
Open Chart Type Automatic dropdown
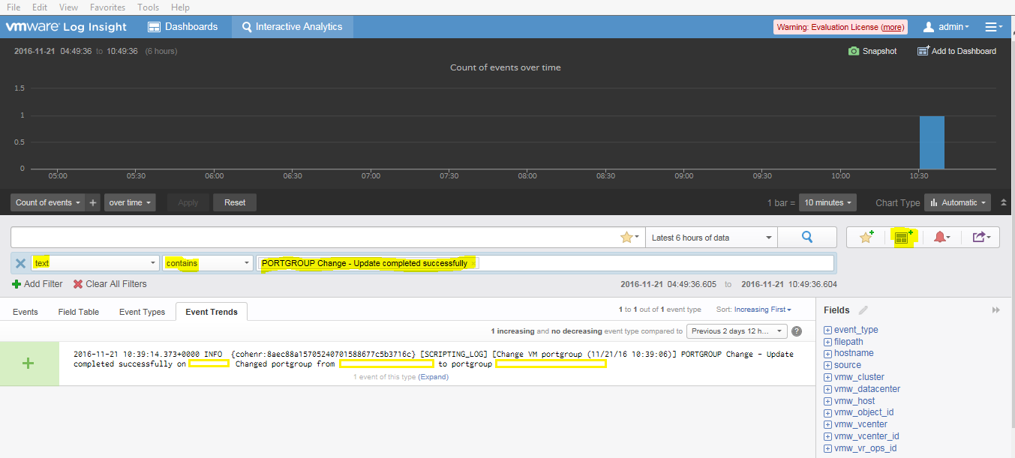click(958, 202)
